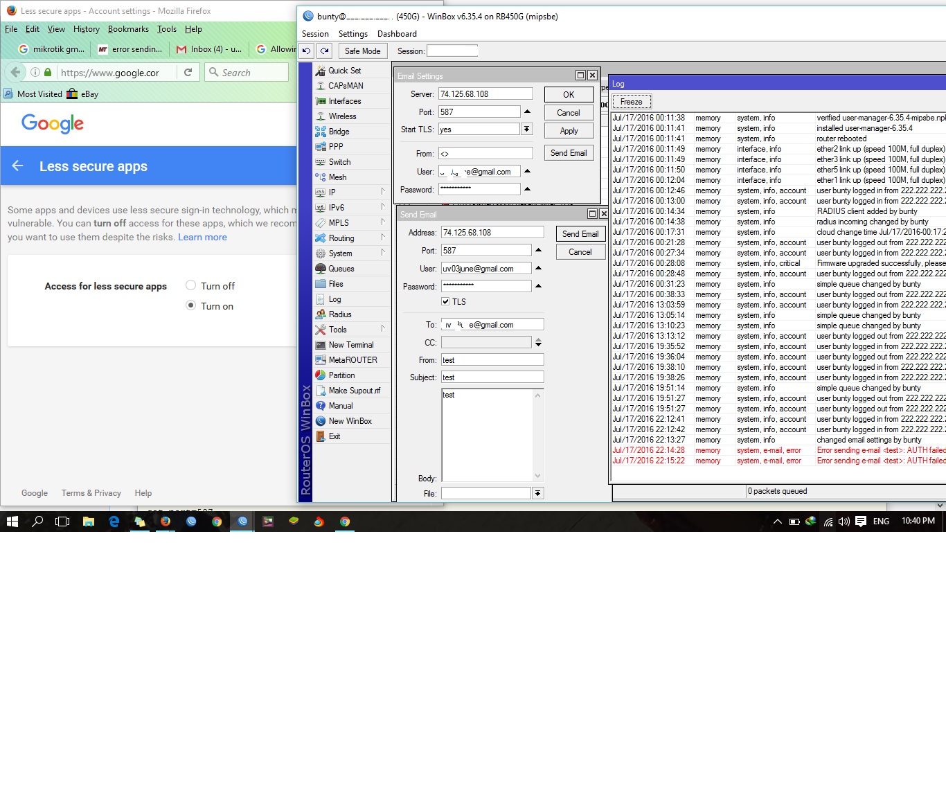Image resolution: width=946 pixels, height=802 pixels.
Task: Click Exit in WinBox sidebar
Action: pyautogui.click(x=334, y=436)
